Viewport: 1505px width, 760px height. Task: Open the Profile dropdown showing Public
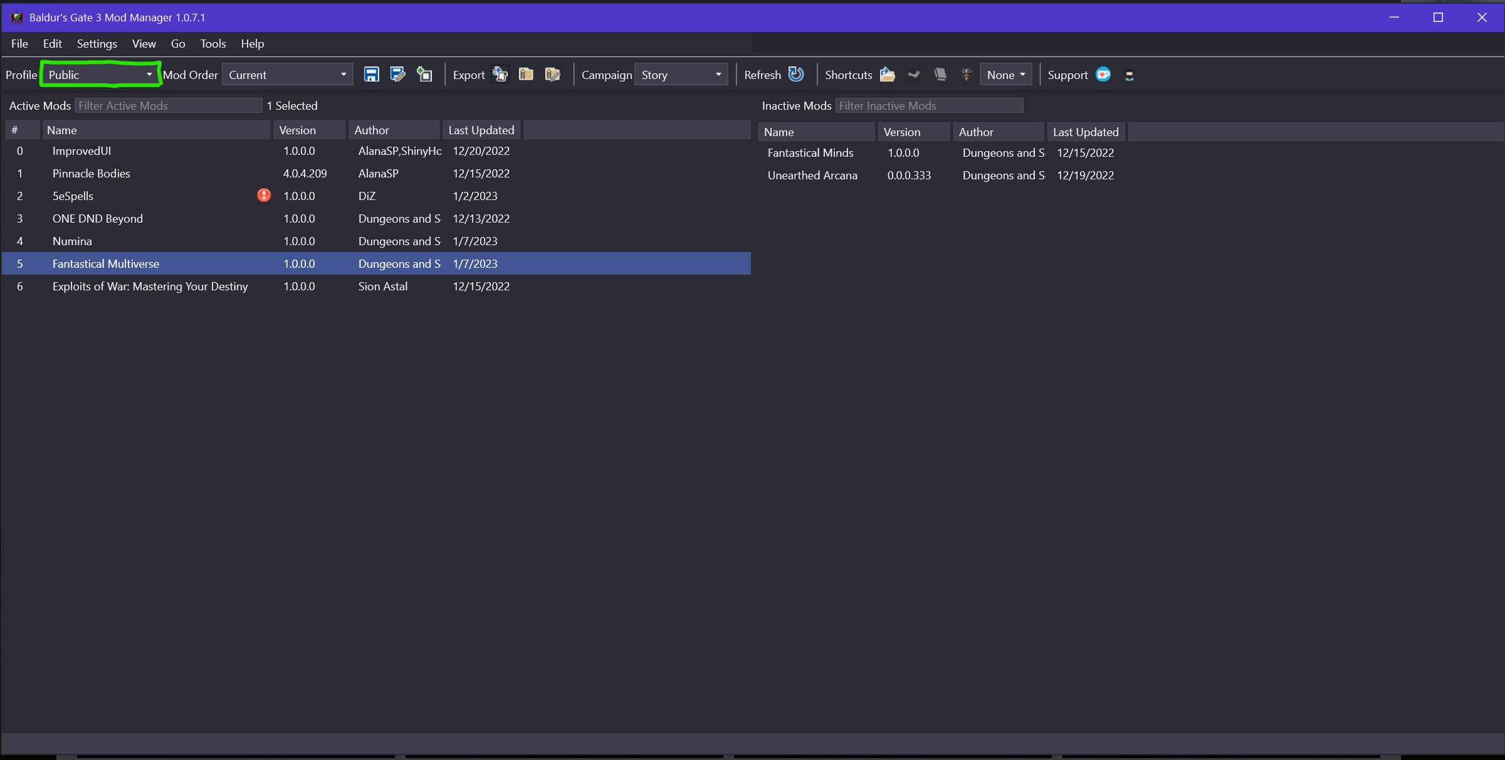click(100, 75)
